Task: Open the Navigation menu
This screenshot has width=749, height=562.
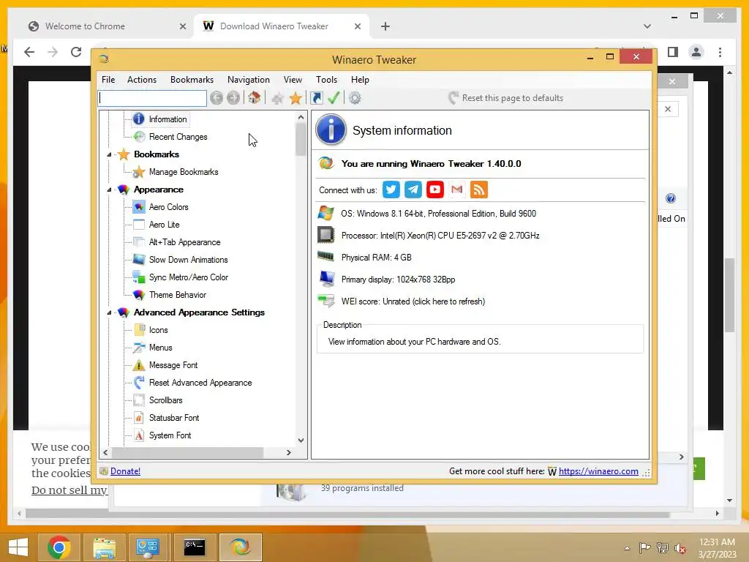Action: coord(249,80)
